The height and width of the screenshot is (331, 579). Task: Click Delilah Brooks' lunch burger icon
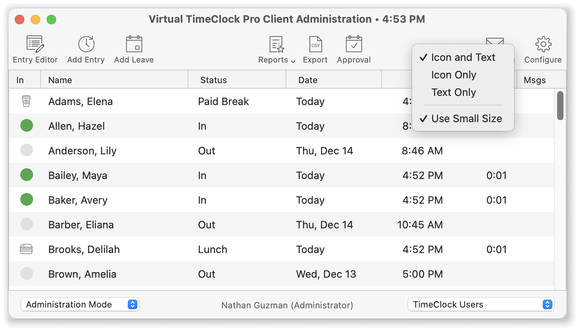point(26,249)
